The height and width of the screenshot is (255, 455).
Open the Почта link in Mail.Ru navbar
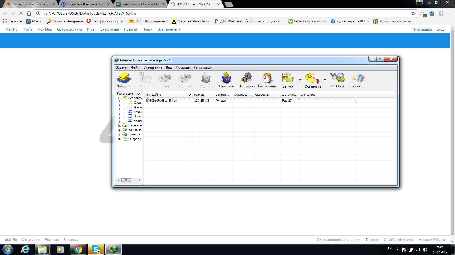click(x=28, y=29)
